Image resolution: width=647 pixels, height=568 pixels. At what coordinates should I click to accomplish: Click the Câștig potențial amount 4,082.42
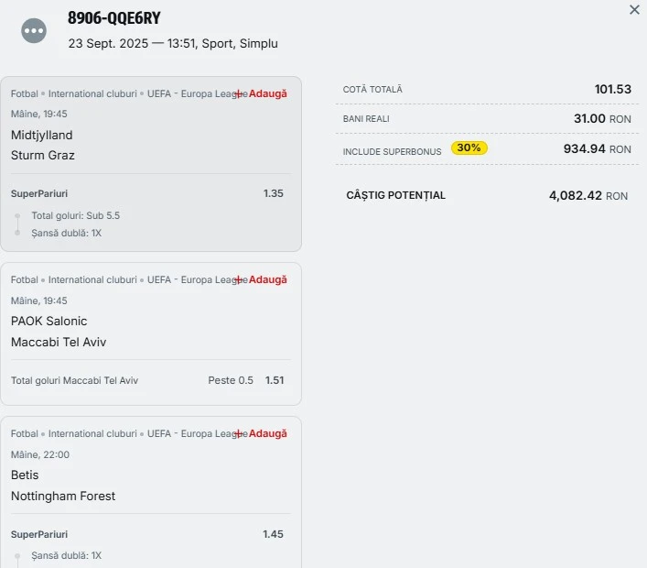click(576, 195)
